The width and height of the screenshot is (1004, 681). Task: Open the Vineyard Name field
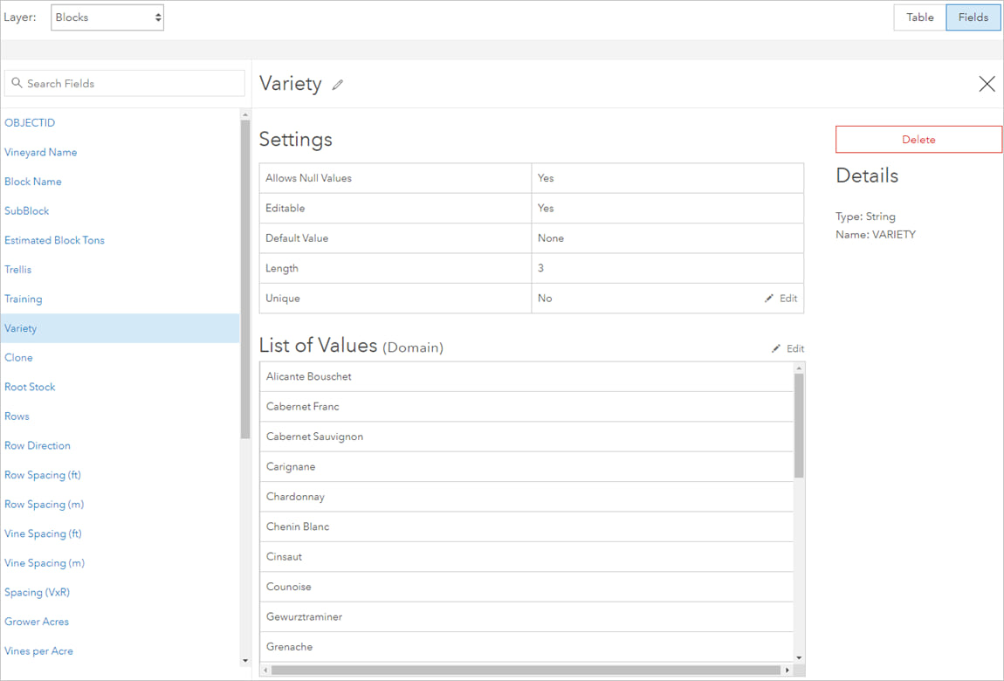[40, 152]
